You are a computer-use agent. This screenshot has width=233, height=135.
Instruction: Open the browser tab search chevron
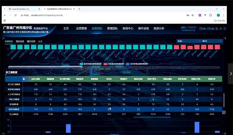point(5,9)
